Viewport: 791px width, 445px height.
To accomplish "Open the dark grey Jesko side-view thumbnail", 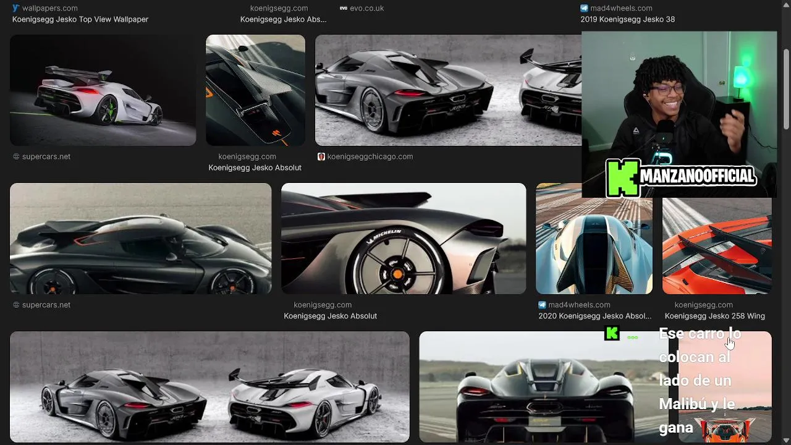I will click(141, 239).
